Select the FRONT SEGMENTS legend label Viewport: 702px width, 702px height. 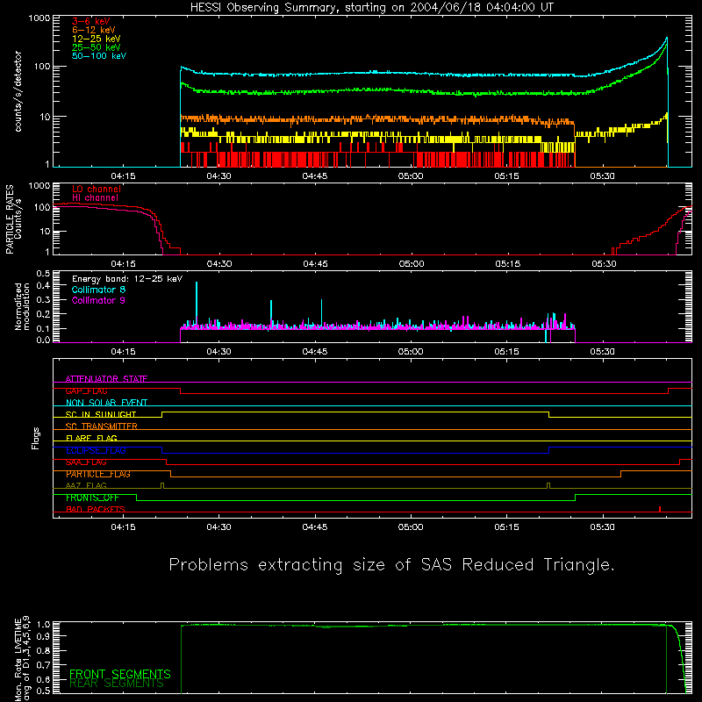(120, 674)
